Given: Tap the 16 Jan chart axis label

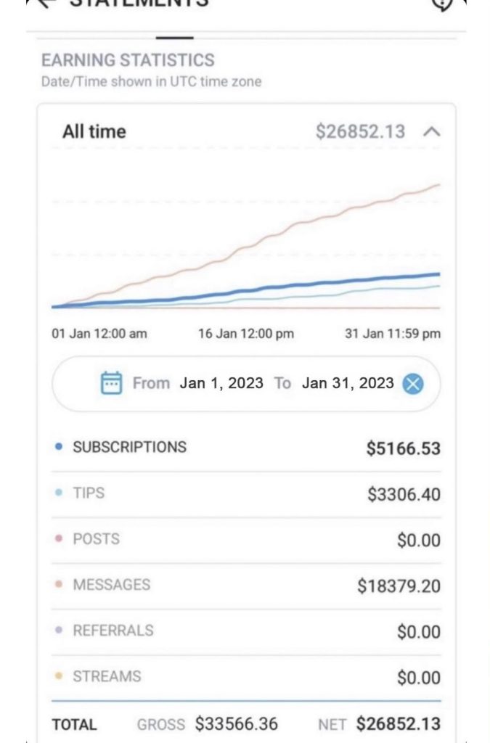Looking at the screenshot, I should point(245,334).
